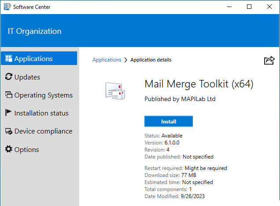Minimize the Software Center window
Screen dimensions: 280x206
[x=229, y=7]
